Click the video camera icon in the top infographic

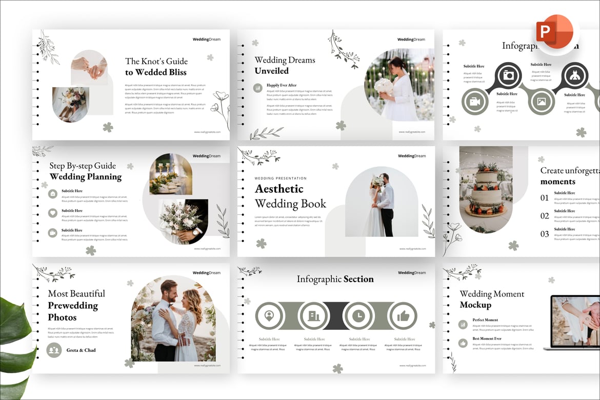tap(474, 102)
